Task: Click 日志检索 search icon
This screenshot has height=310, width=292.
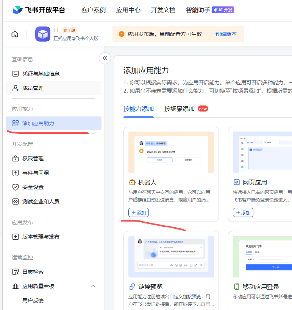Action: coord(16,272)
